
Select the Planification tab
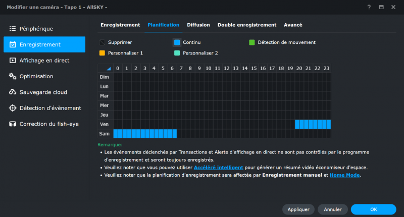point(163,25)
